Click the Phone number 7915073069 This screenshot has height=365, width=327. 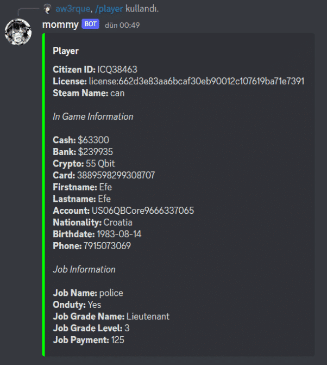(107, 245)
